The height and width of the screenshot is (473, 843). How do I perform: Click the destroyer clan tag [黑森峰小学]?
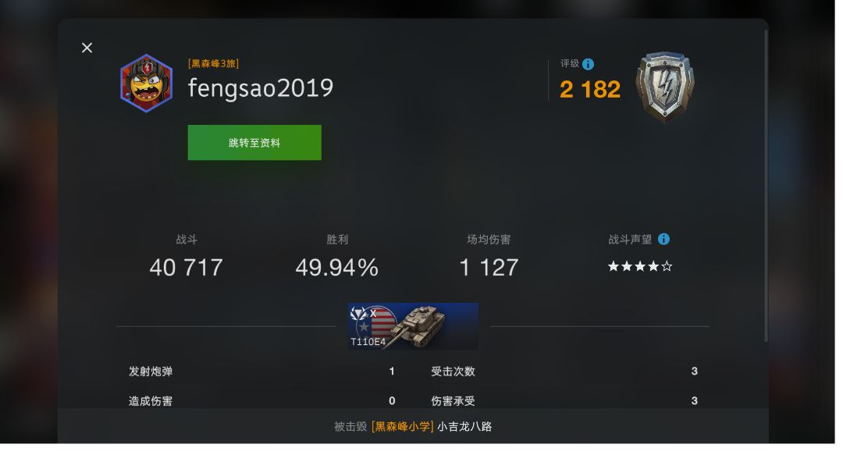pos(403,427)
